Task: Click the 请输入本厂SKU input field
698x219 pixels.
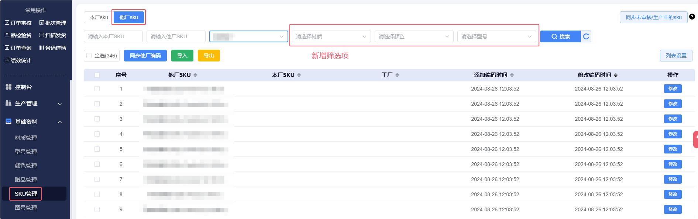Action: point(113,36)
